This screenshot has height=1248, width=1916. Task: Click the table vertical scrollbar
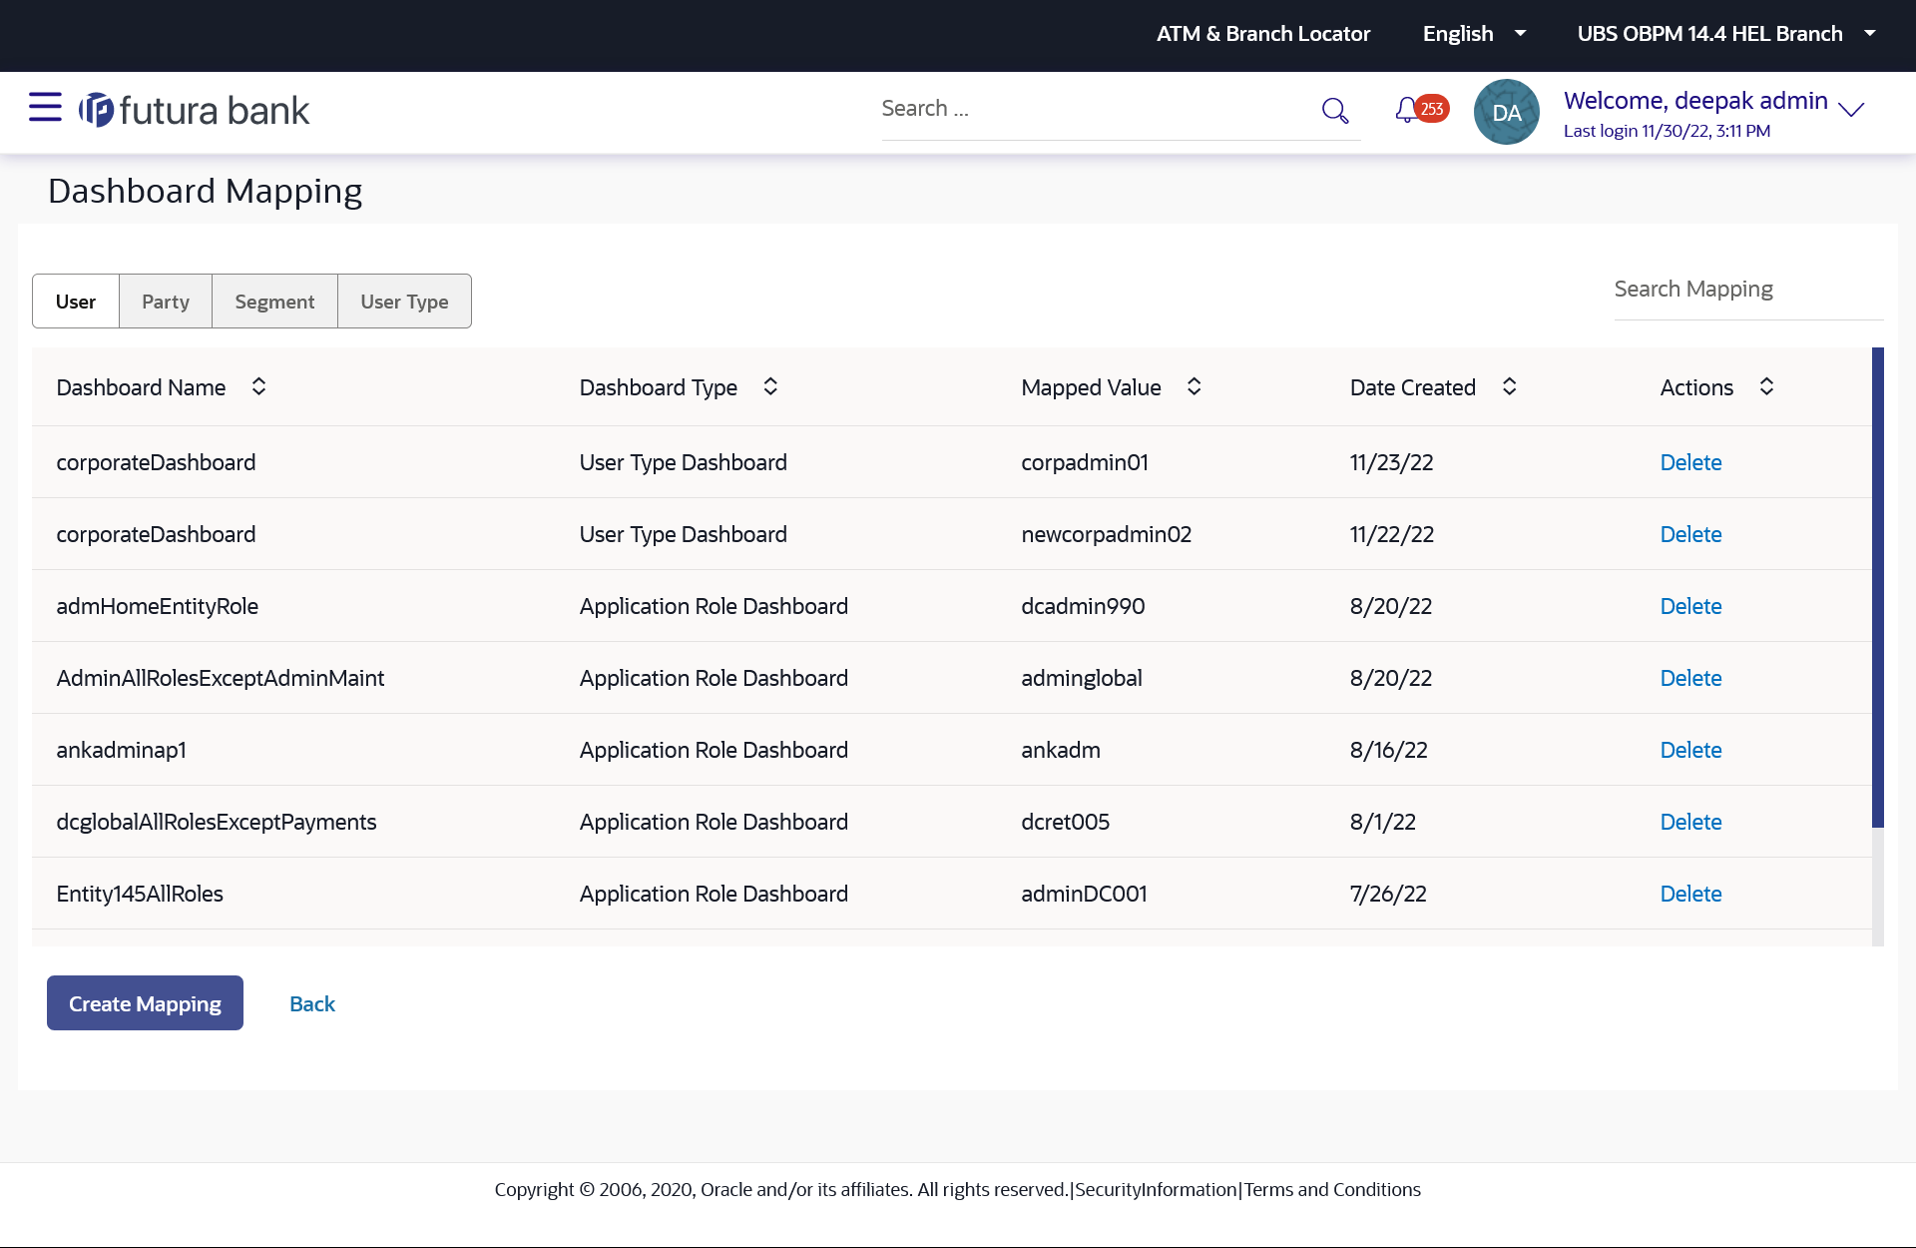1877,587
